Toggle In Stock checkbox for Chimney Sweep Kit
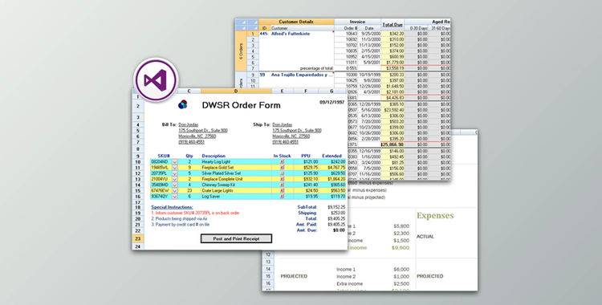This screenshot has height=305, width=602. click(283, 185)
